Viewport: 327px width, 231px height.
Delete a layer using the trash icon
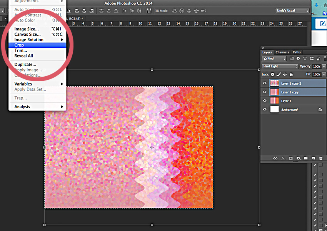[x=322, y=158]
